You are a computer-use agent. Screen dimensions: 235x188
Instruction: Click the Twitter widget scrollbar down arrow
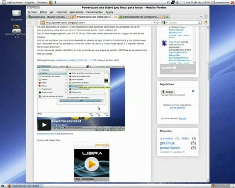coord(194,62)
